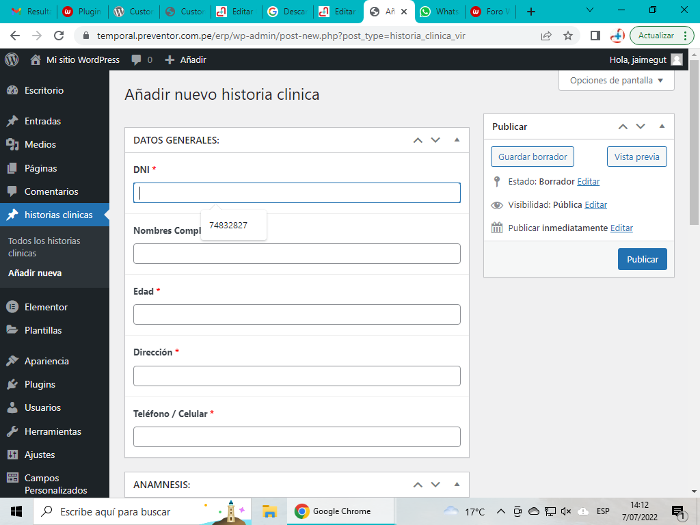Reload the current page
700x525 pixels.
(59, 36)
